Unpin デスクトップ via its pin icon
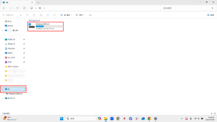The height and width of the screenshot is (122, 217). coord(24,39)
